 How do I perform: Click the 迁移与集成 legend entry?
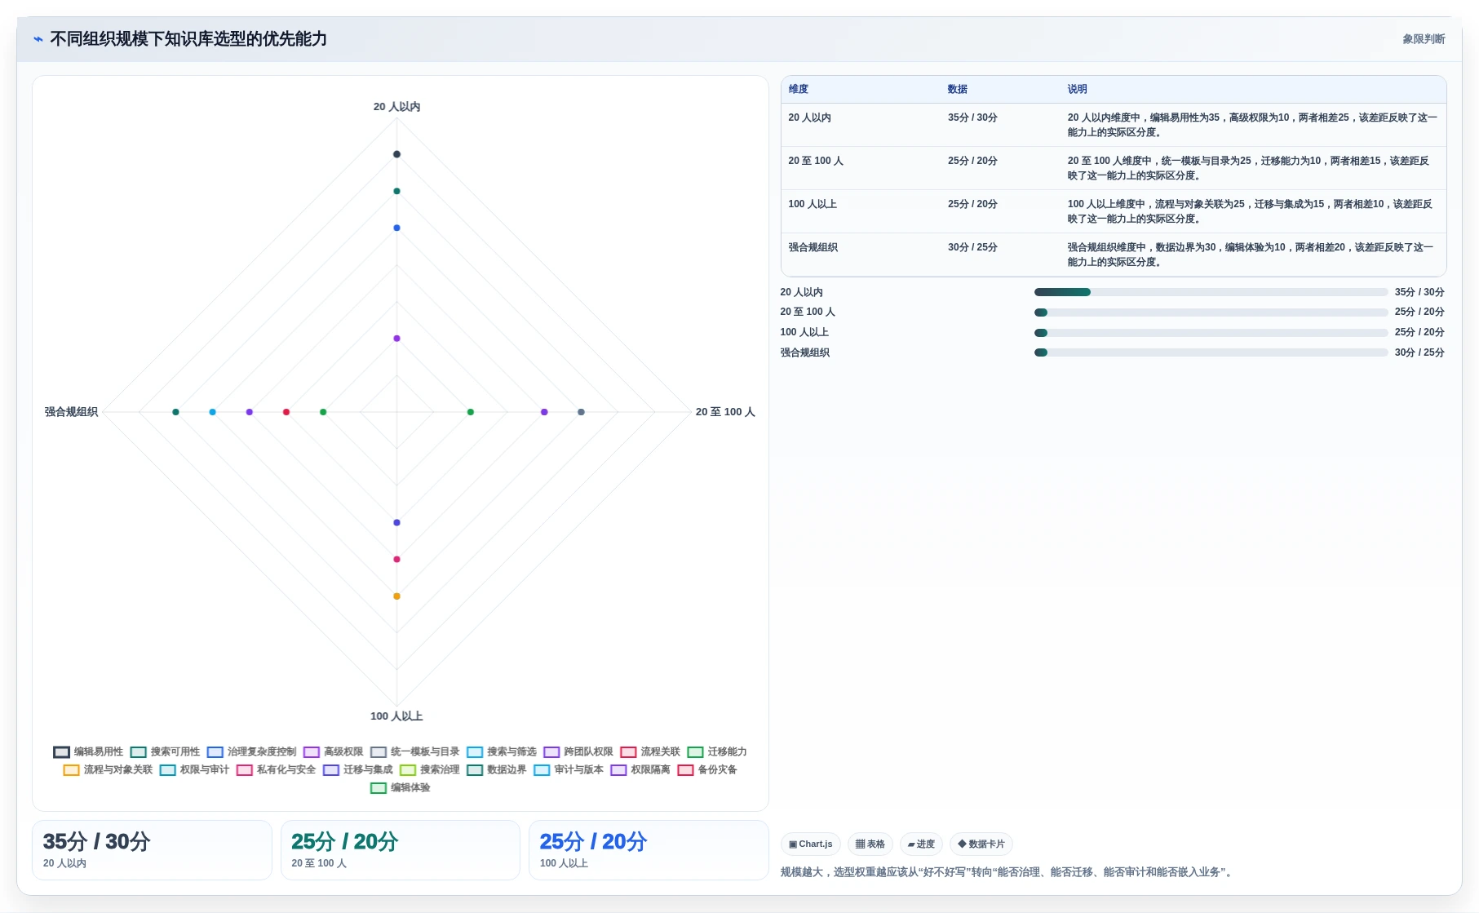coord(357,769)
